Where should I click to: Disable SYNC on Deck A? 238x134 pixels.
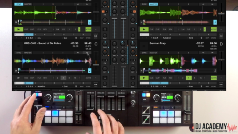19,4
